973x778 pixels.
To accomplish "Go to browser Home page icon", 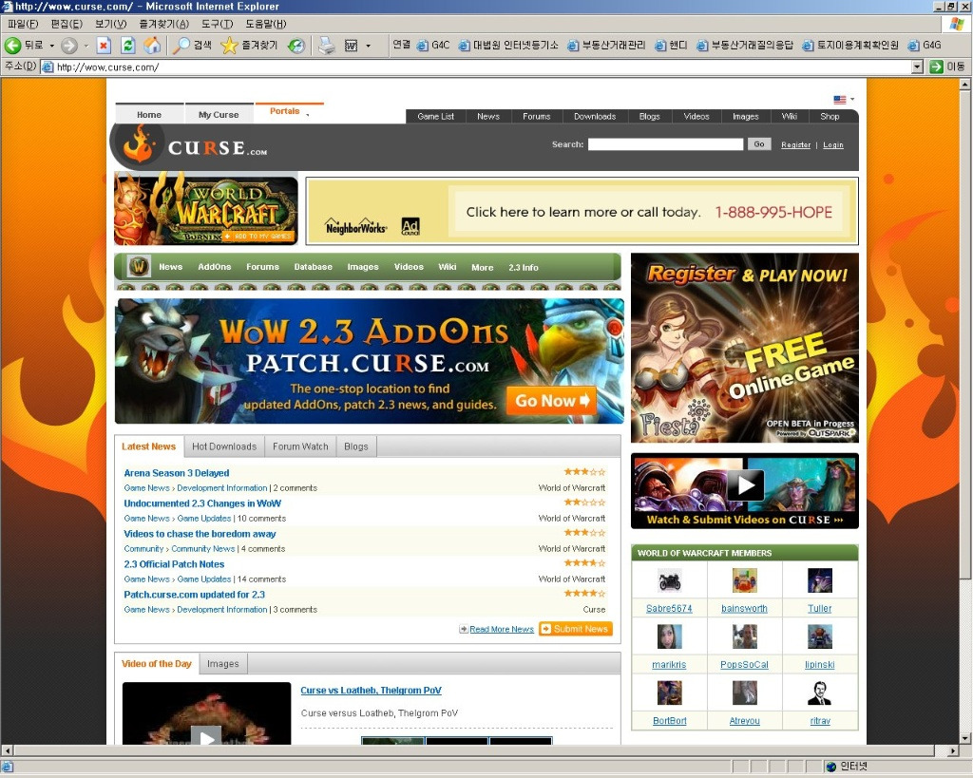I will click(x=152, y=46).
